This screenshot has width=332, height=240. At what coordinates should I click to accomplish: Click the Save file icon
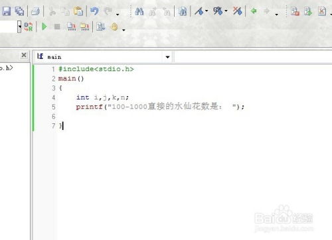point(6,11)
